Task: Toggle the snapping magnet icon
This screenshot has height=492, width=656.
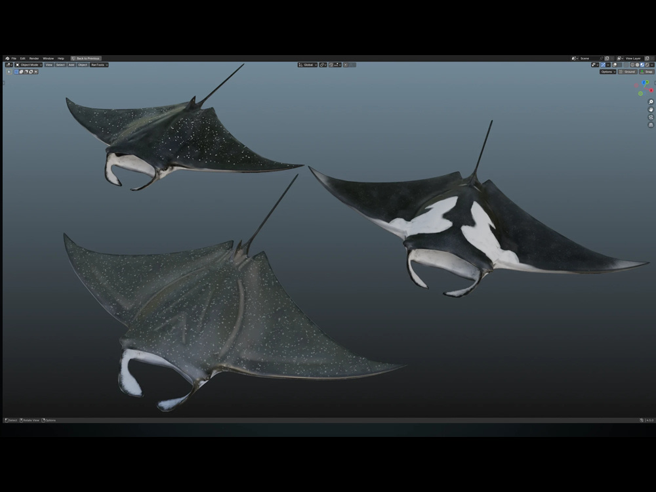Action: (x=331, y=65)
